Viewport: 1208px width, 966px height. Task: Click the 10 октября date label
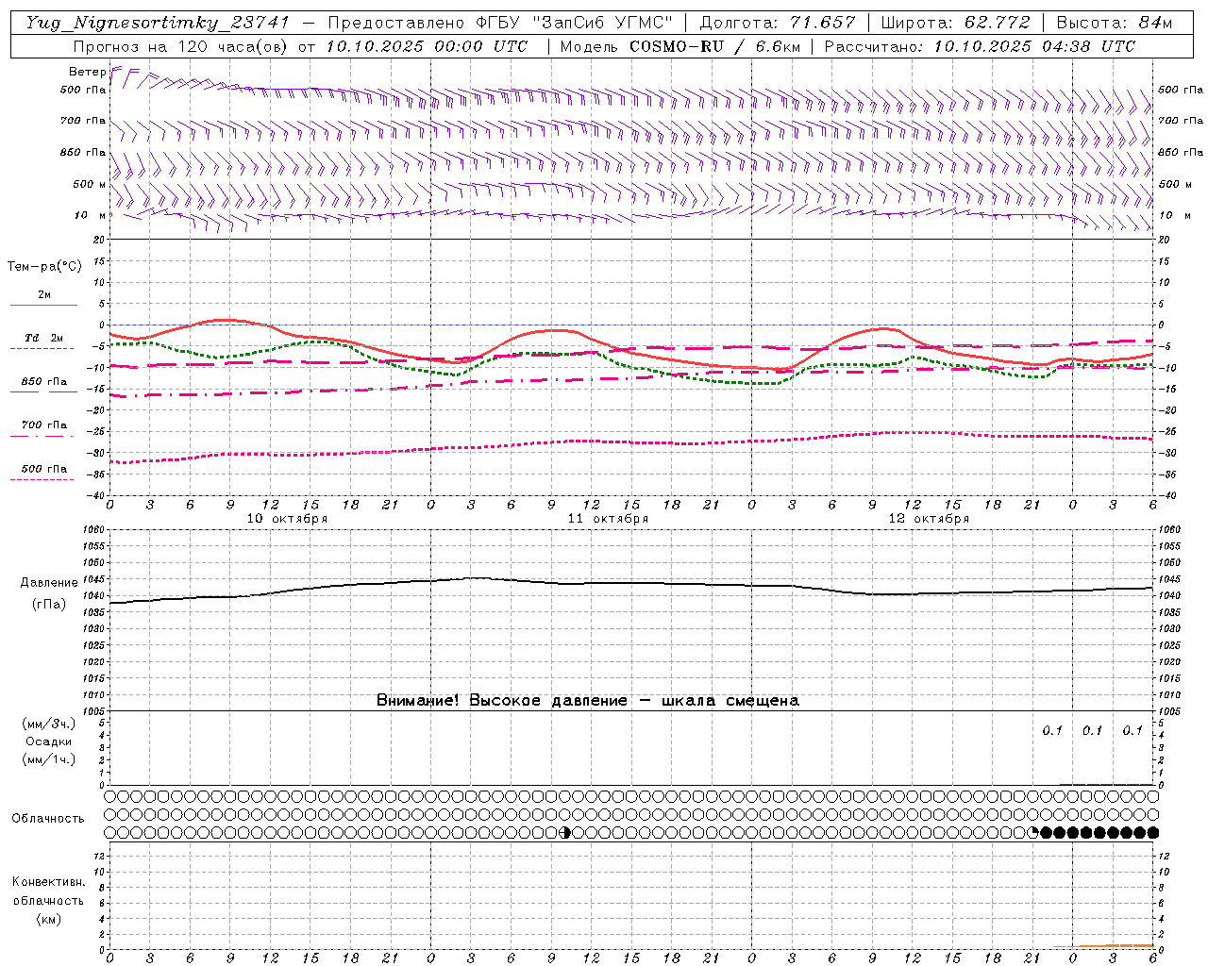pyautogui.click(x=287, y=519)
